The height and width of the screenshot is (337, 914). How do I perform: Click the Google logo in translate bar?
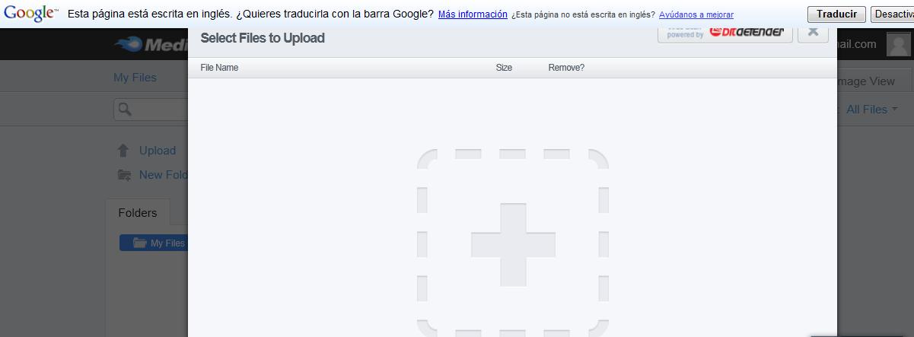[x=30, y=14]
